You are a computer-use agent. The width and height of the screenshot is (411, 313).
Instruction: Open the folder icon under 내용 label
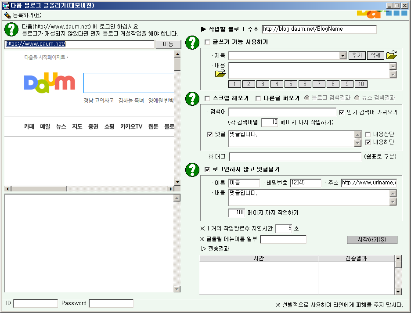220,73
